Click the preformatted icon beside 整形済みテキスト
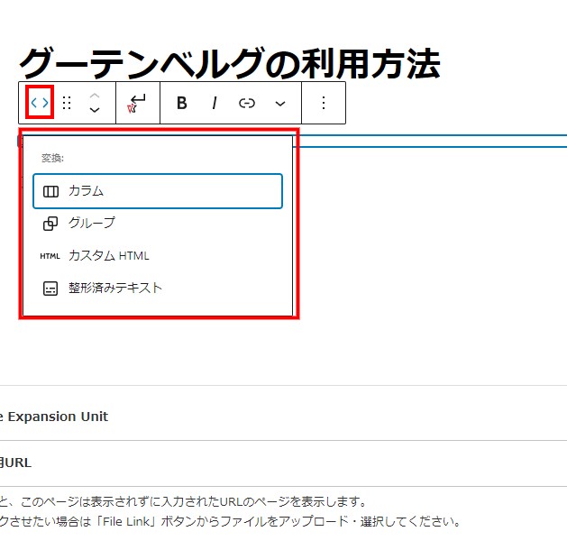This screenshot has width=567, height=559. 50,289
